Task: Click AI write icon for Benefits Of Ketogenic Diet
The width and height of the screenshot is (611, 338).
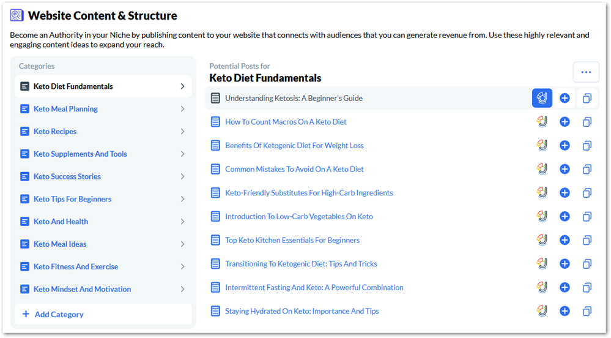Action: pyautogui.click(x=542, y=145)
